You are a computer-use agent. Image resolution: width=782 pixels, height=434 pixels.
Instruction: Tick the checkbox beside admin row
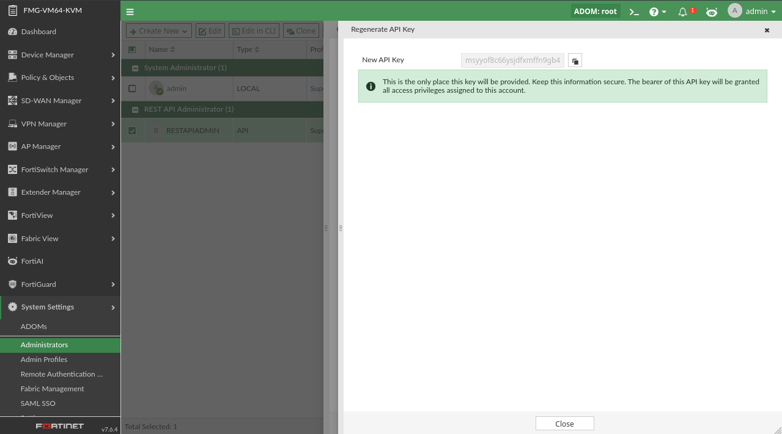click(x=132, y=89)
